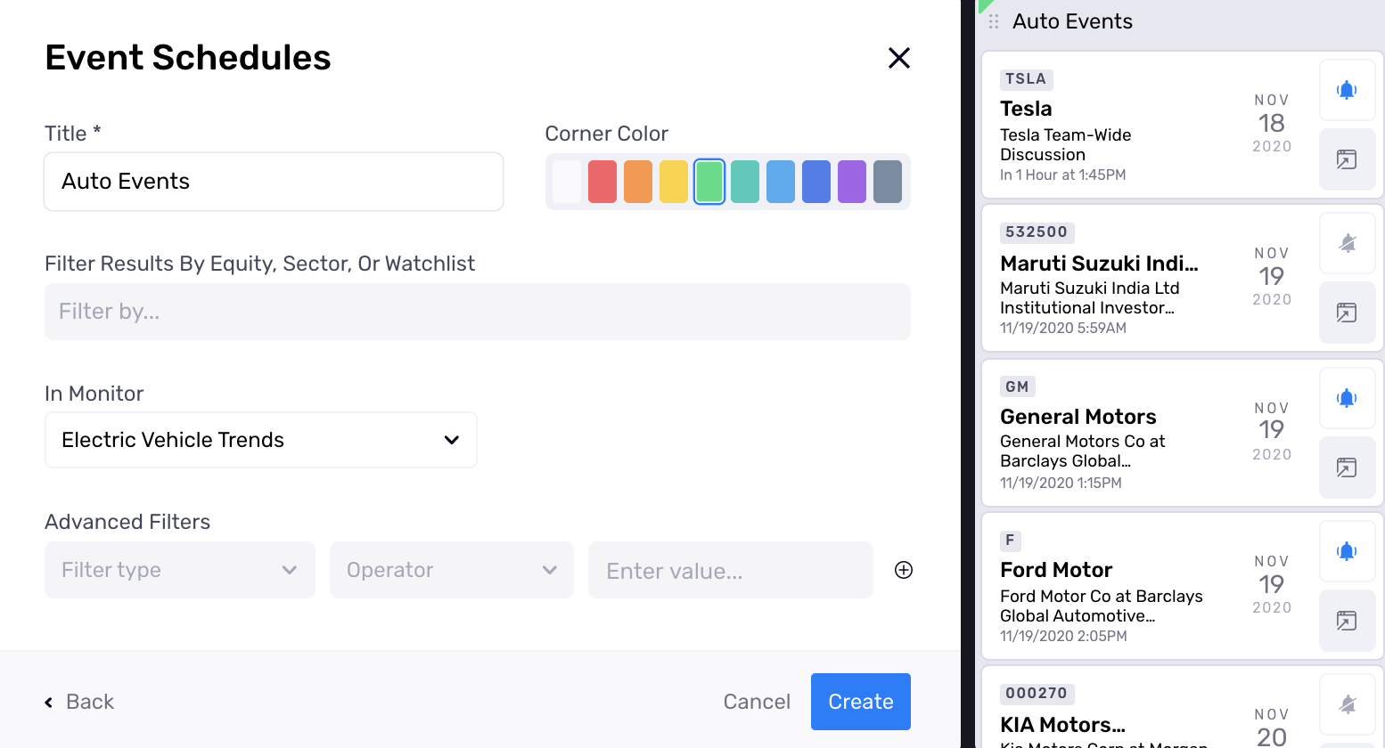Toggle alert bell for Maruti Suzuki event
Image resolution: width=1385 pixels, height=748 pixels.
[x=1347, y=243]
